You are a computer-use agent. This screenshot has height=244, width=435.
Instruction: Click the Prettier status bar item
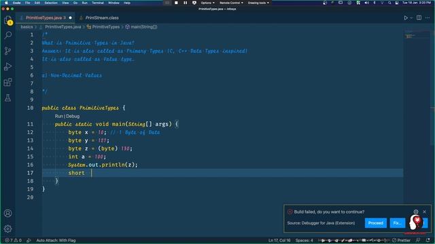(x=401, y=240)
